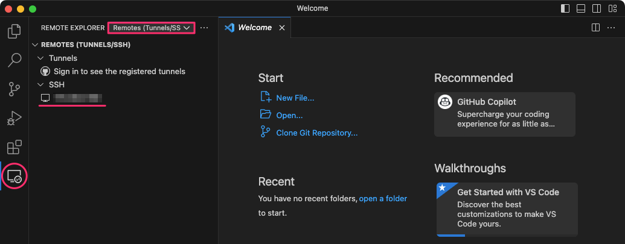Click the New File... link
The height and width of the screenshot is (244, 625).
coord(295,98)
